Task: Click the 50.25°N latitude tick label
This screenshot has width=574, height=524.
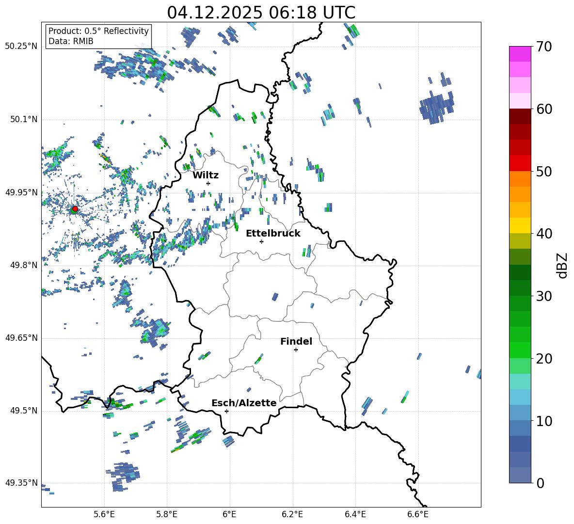Action: pos(21,46)
